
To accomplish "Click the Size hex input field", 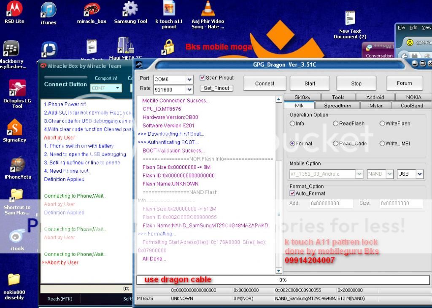I will click(x=401, y=204).
